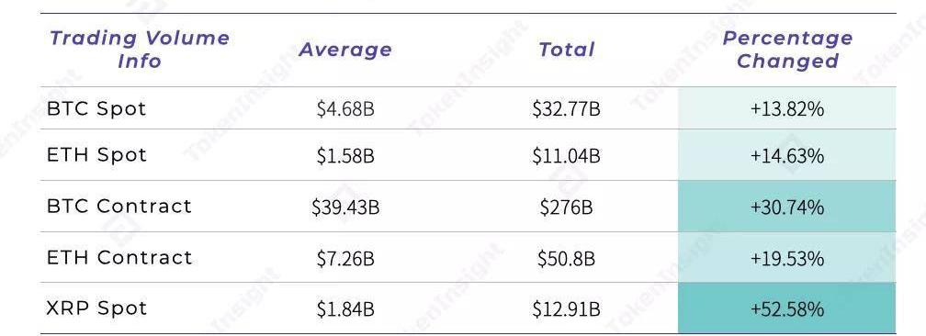This screenshot has height=336, width=926.
Task: Click the +30.74% shaded cell
Action: 787,207
